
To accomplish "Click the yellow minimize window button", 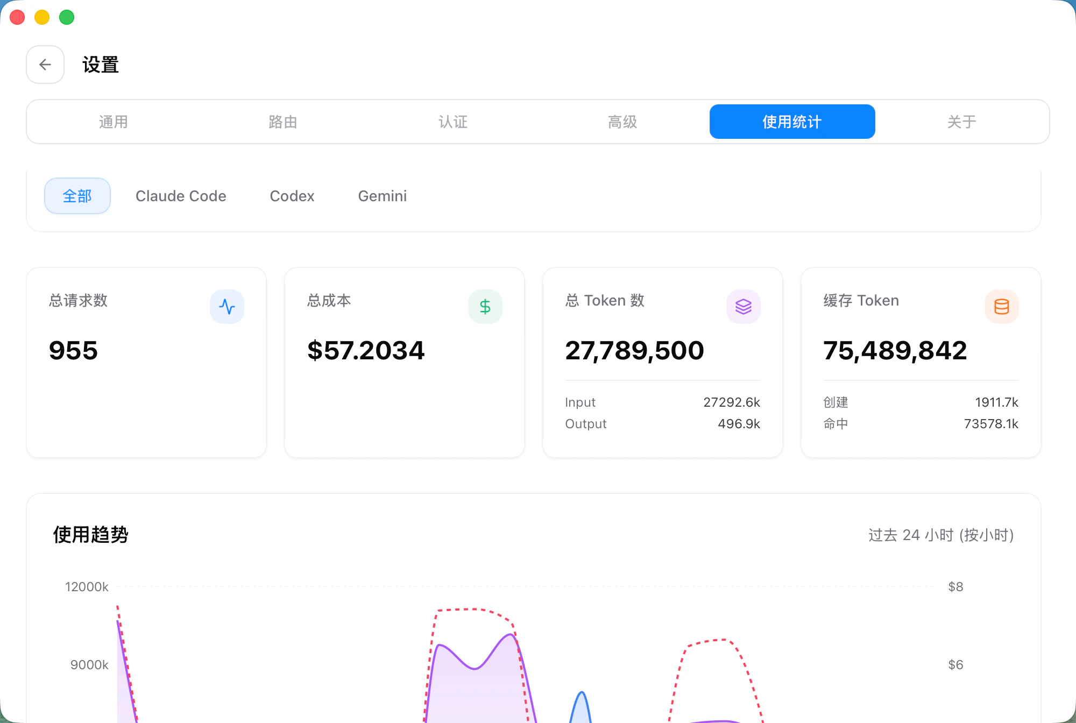I will (42, 17).
